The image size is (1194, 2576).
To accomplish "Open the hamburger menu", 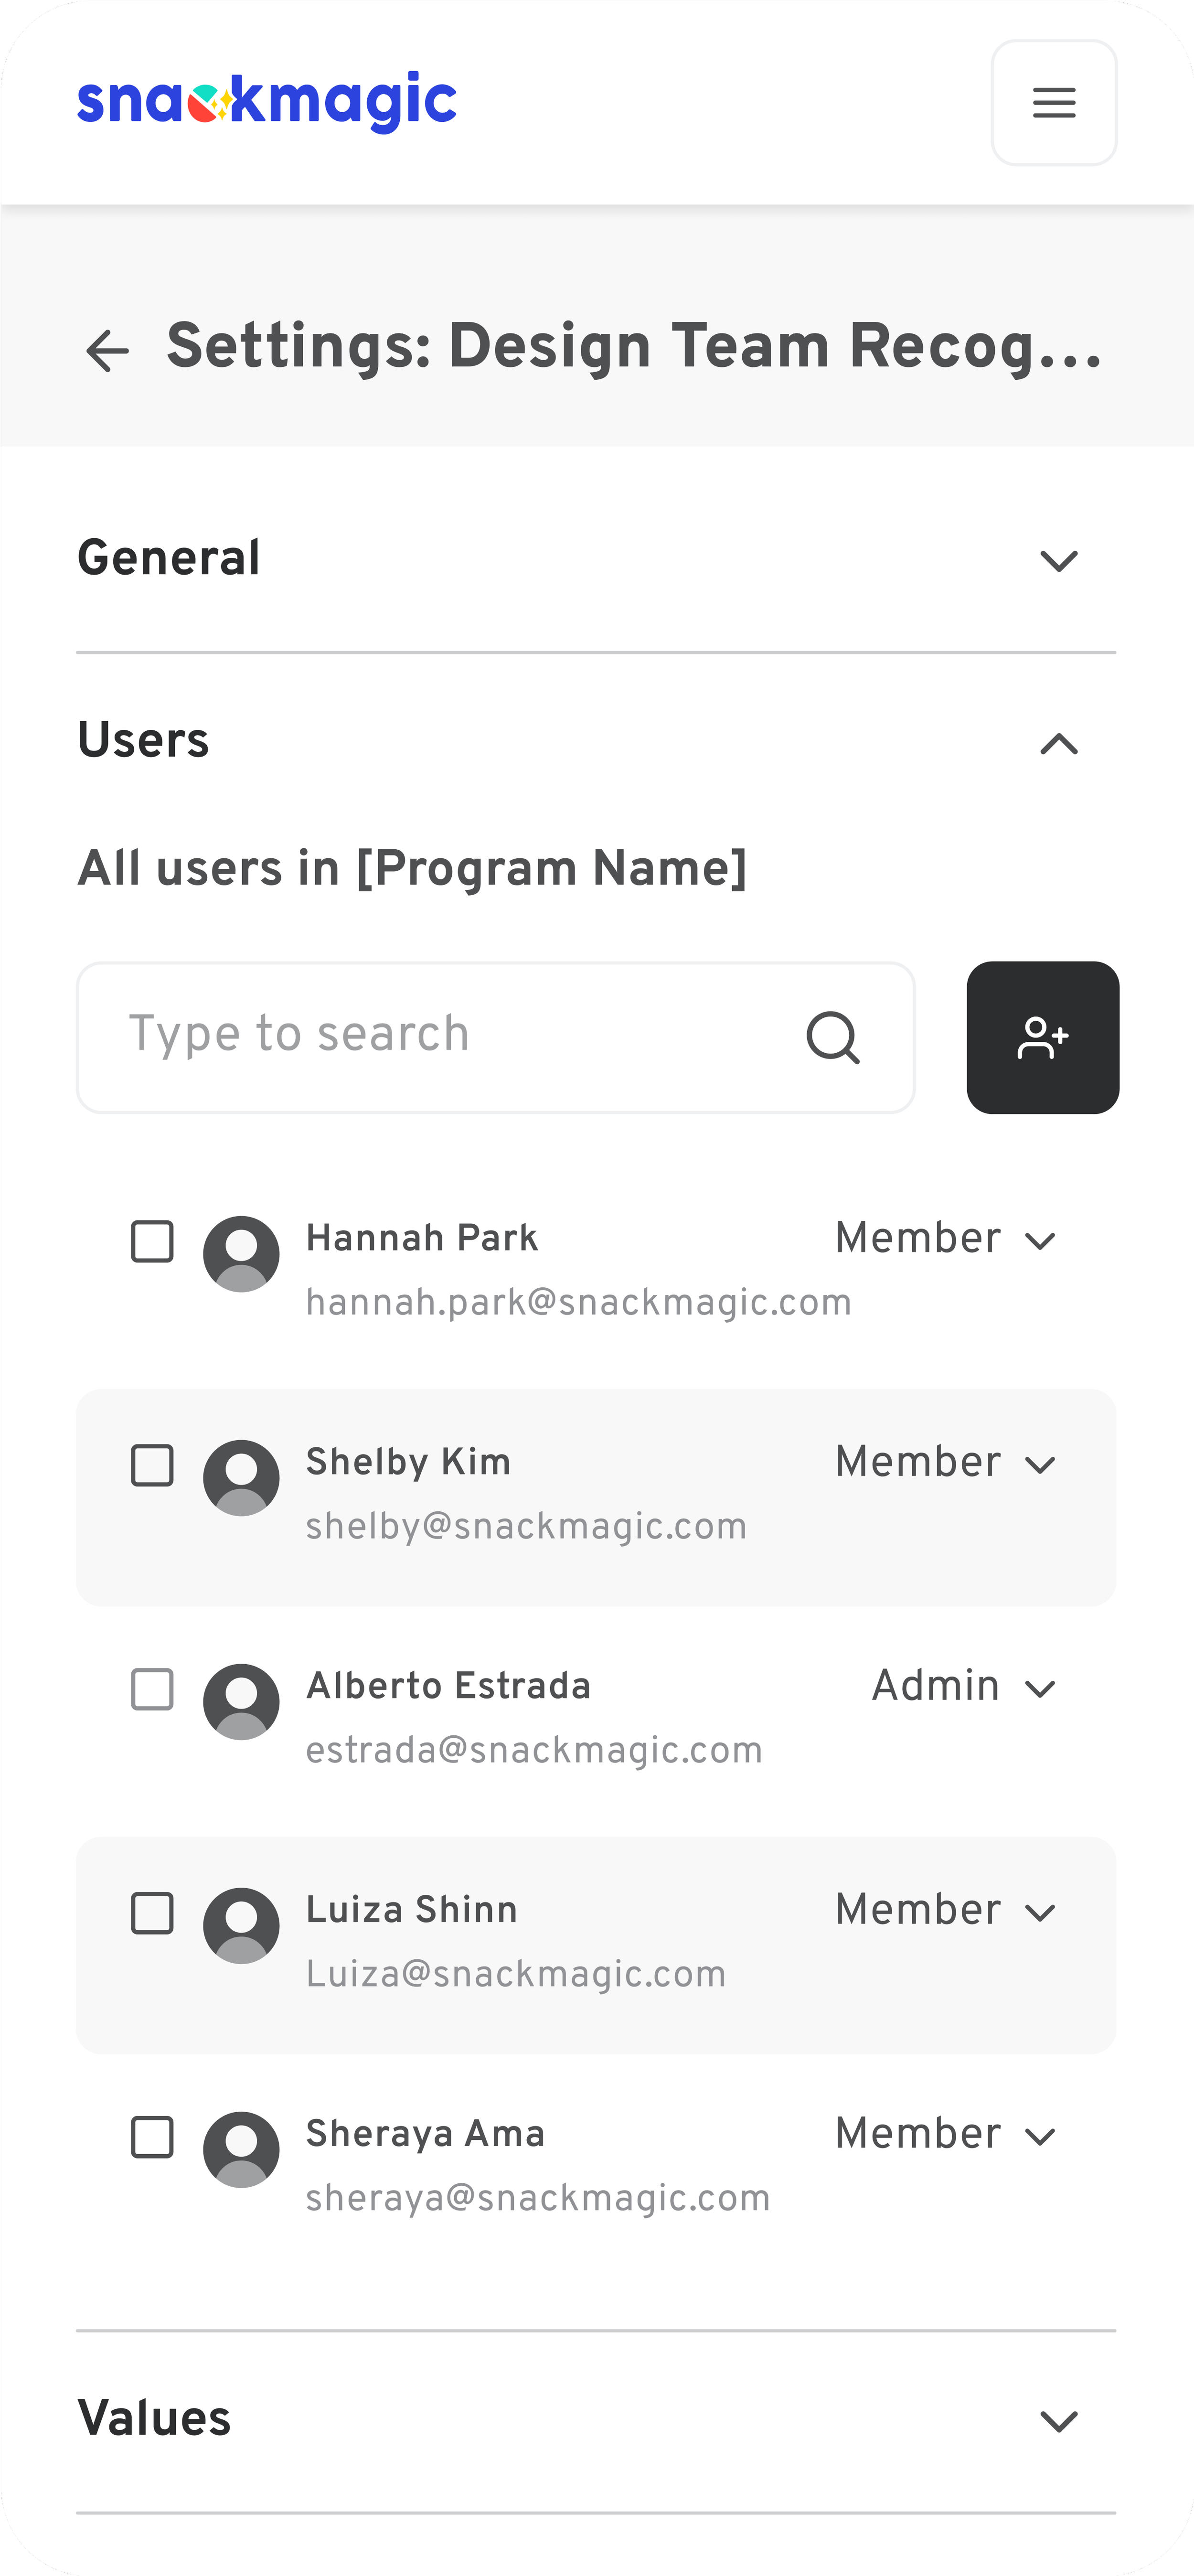I will tap(1053, 103).
